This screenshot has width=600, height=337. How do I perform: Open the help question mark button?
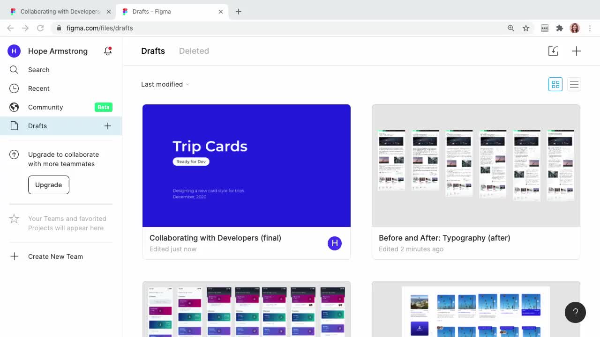575,312
